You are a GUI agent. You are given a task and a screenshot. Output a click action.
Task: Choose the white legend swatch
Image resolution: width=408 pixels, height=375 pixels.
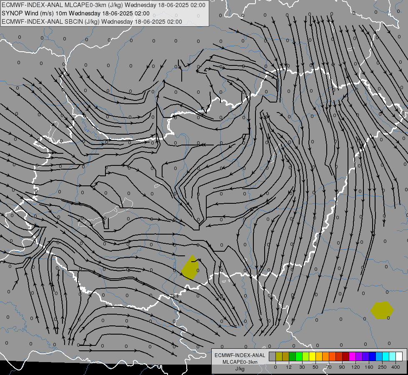399,356
